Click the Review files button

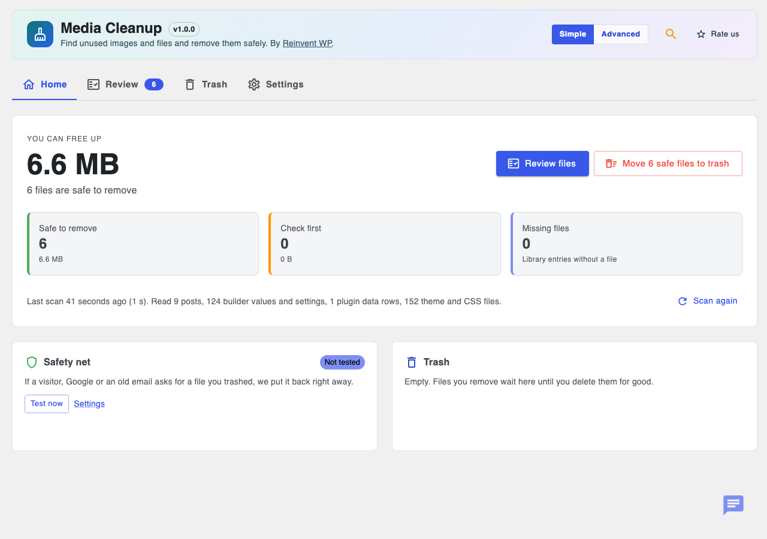[542, 163]
